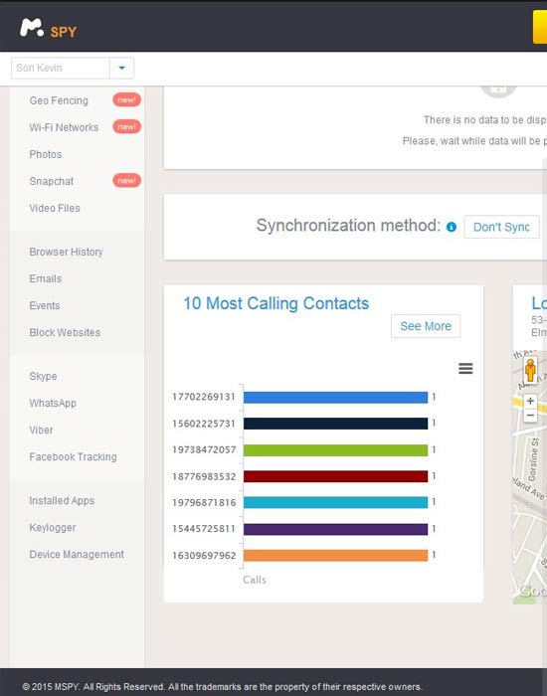Viewport: 547px width, 696px height.
Task: Click the new badge next to Geo Fencing
Action: 126,99
